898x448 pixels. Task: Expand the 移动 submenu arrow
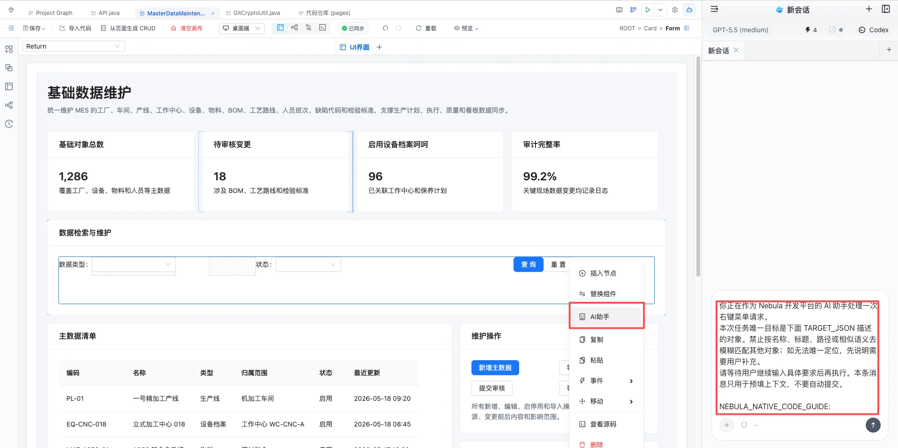[x=631, y=402]
